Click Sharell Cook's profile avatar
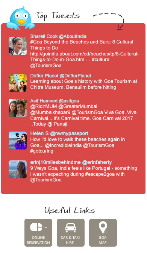 coord(18,46)
